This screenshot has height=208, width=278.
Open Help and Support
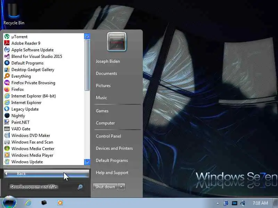click(112, 173)
